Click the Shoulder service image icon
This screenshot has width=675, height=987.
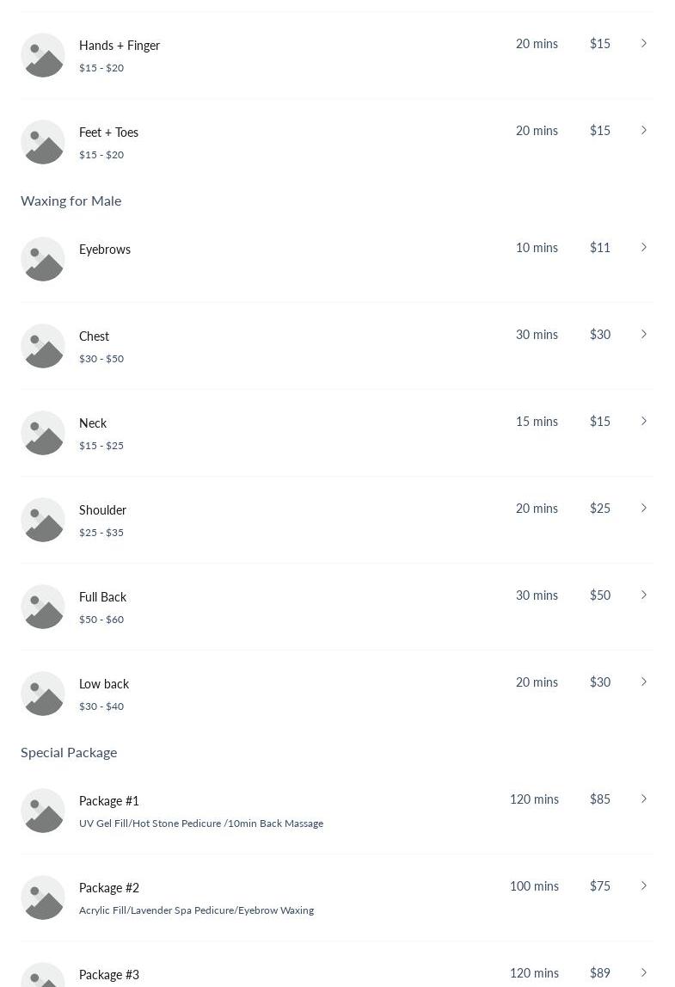coord(43,520)
